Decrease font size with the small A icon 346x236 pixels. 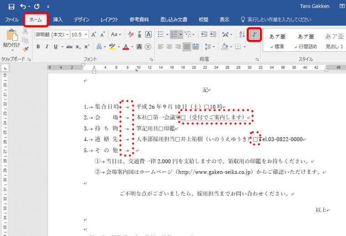tap(102, 34)
